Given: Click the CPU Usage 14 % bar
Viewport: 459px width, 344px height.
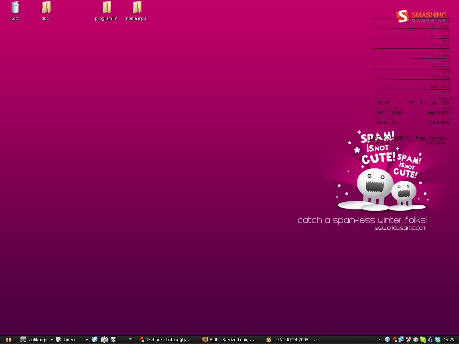Looking at the screenshot, I should [x=410, y=70].
